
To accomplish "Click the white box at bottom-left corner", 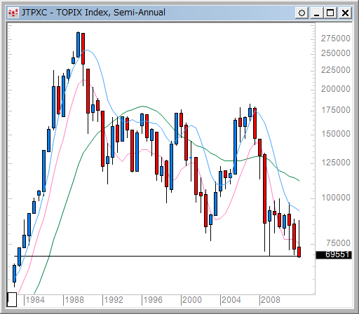I will coord(12,299).
